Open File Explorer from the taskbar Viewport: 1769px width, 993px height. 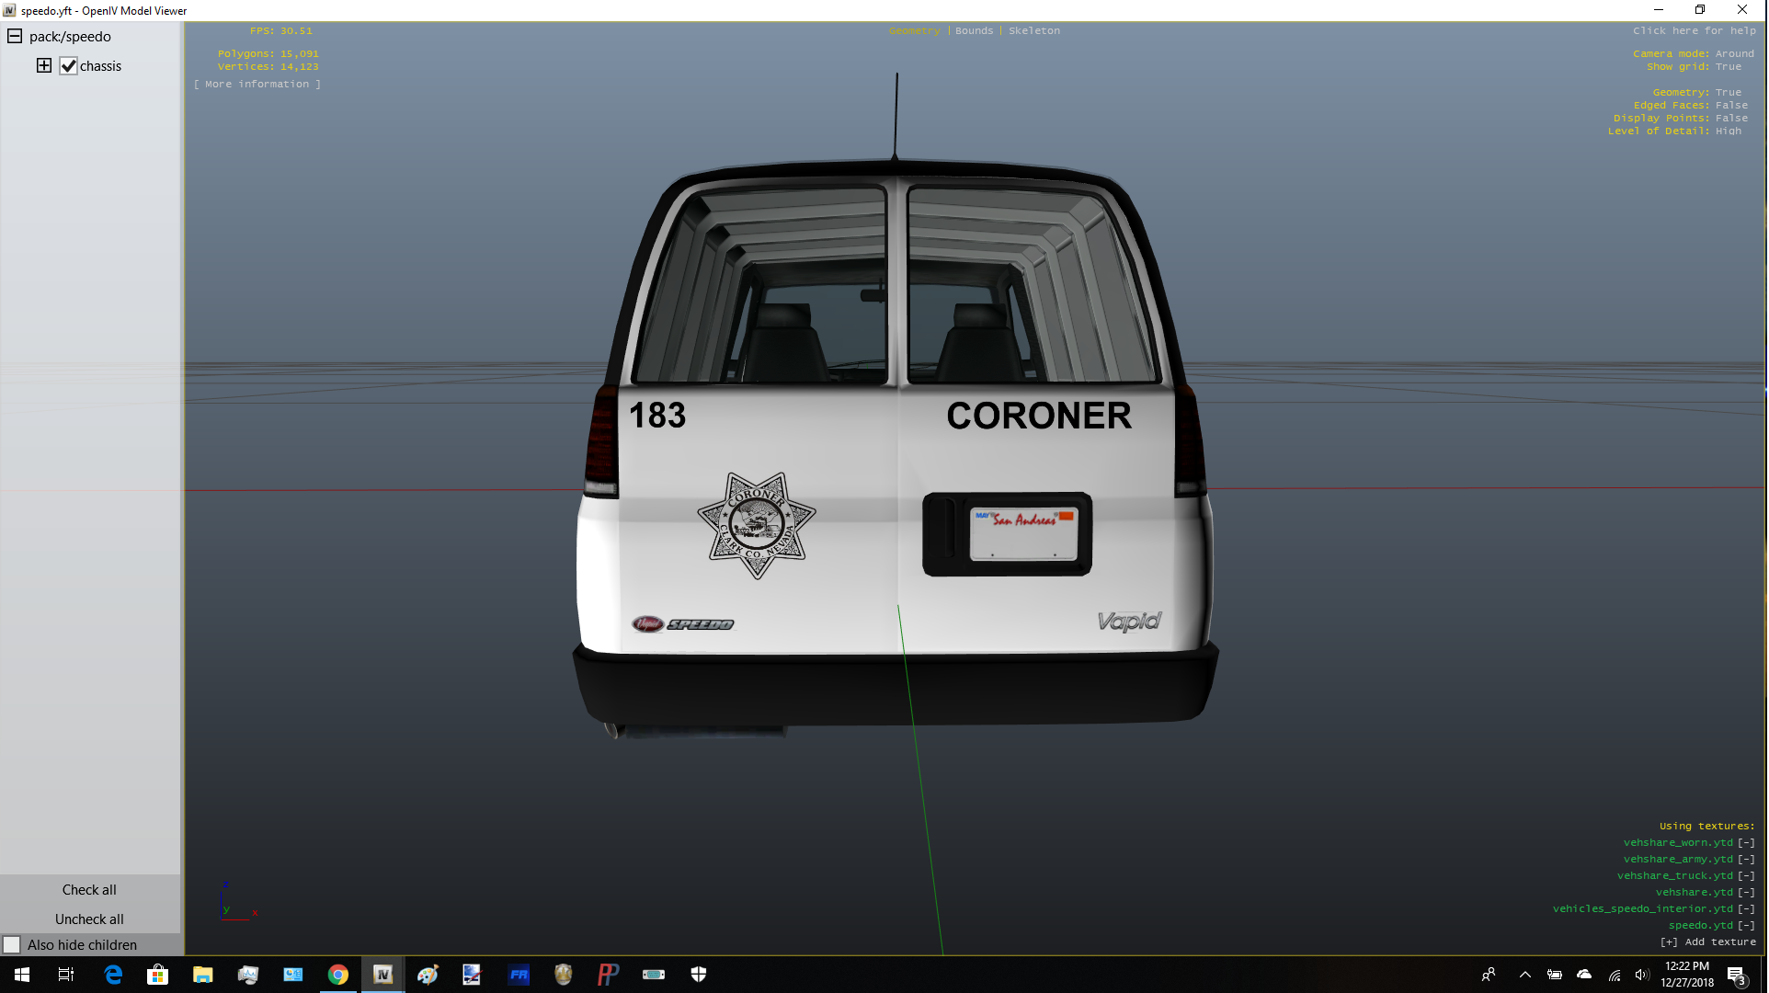(x=202, y=975)
